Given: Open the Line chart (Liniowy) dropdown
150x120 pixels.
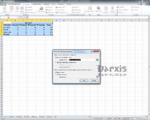Looking at the screenshot, I should click(49, 7).
